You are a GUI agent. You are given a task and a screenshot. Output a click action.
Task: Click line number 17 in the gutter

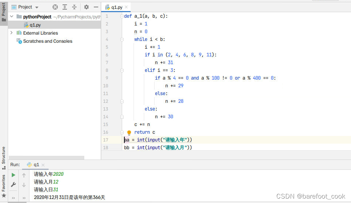106,140
